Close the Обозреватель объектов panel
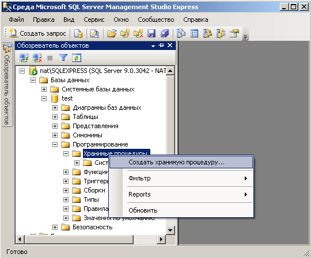The height and width of the screenshot is (258, 311). tap(170, 45)
